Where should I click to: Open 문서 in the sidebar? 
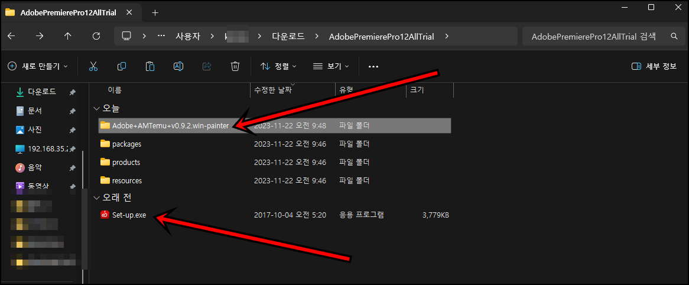coord(34,111)
